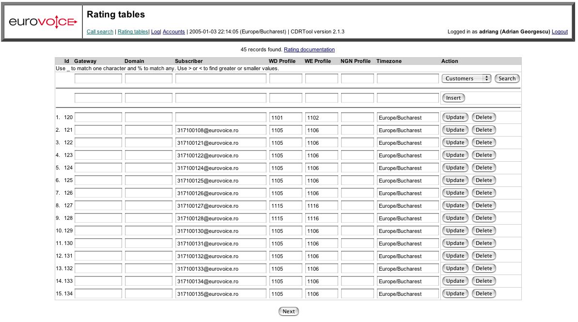This screenshot has height=322, width=578.
Task: Edit Timezone field in row 134
Action: [407, 293]
